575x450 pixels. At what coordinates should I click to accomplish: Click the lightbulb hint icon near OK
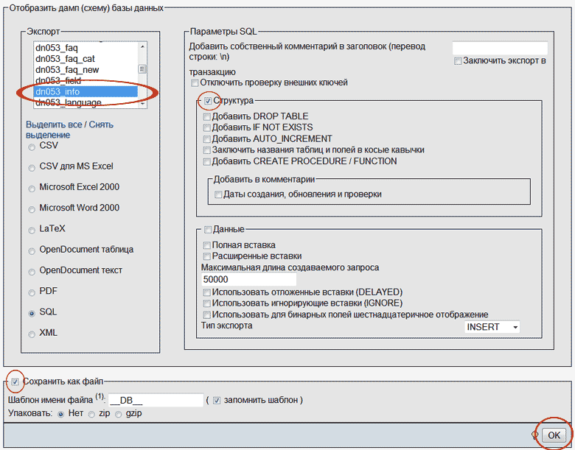534,435
